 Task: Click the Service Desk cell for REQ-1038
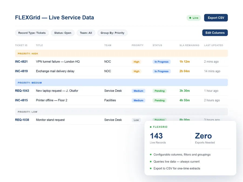tap(113, 120)
